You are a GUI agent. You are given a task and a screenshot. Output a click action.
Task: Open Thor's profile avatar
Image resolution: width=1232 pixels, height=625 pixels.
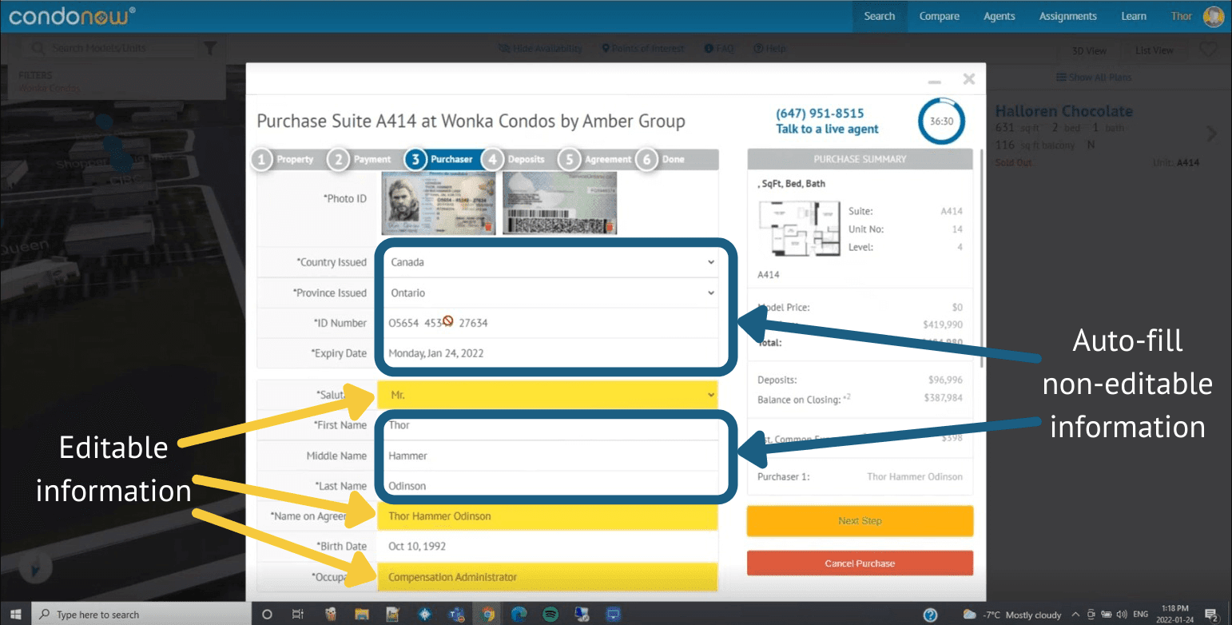point(1214,16)
